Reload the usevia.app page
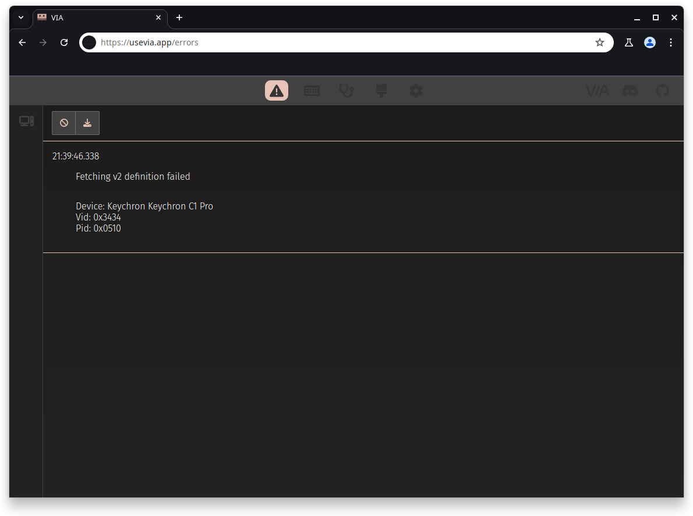This screenshot has width=693, height=516. tap(64, 42)
